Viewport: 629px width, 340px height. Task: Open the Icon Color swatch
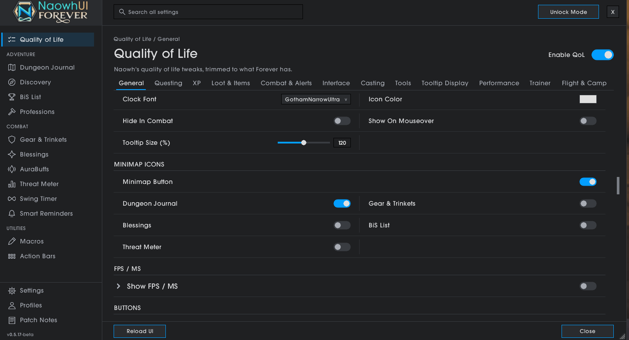[588, 99]
